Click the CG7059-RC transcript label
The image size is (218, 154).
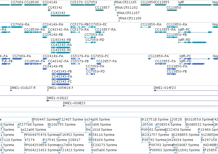pos(98,25)
